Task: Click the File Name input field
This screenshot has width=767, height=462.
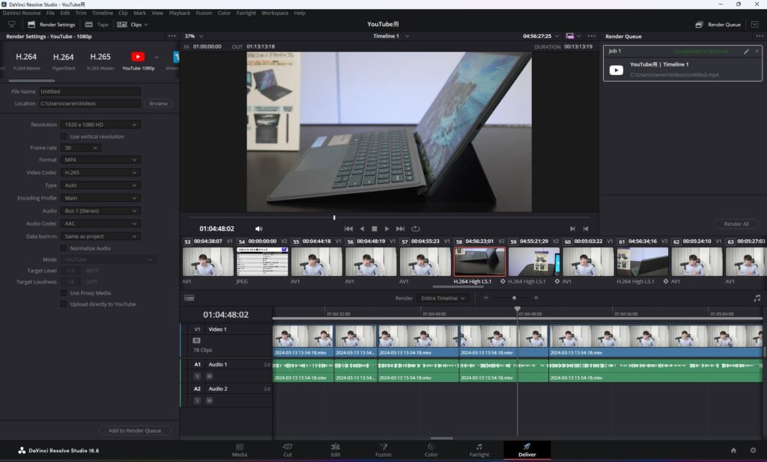Action: (90, 91)
